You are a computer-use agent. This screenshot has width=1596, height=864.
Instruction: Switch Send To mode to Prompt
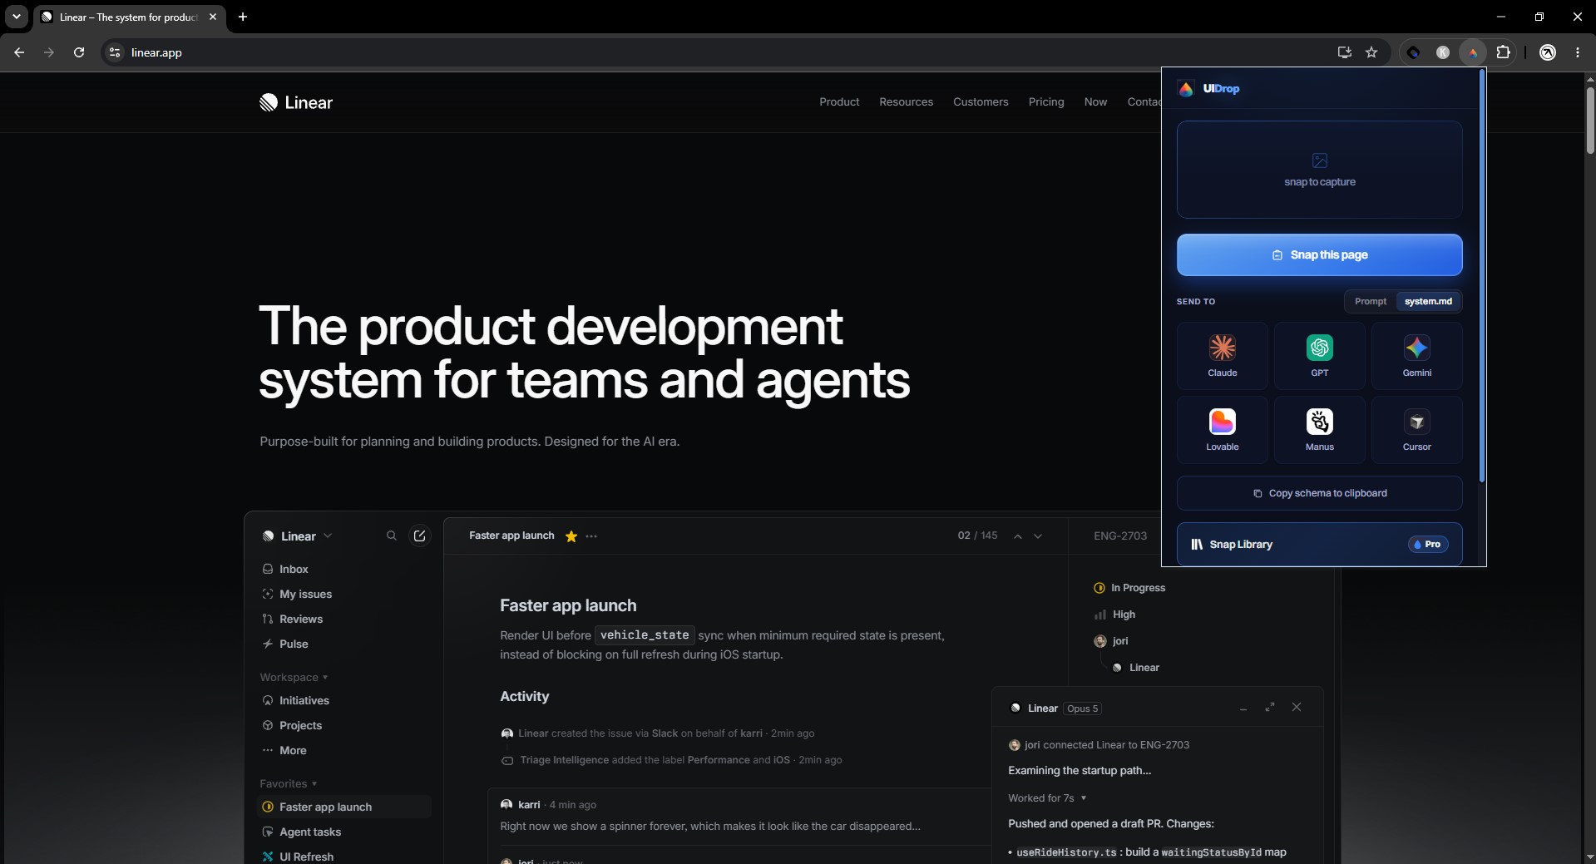1371,301
